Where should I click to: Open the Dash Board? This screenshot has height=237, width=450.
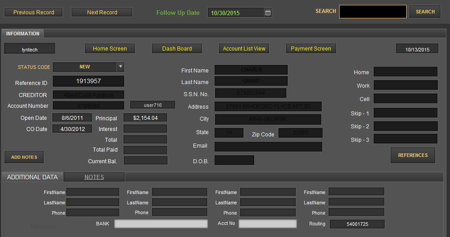(x=177, y=48)
